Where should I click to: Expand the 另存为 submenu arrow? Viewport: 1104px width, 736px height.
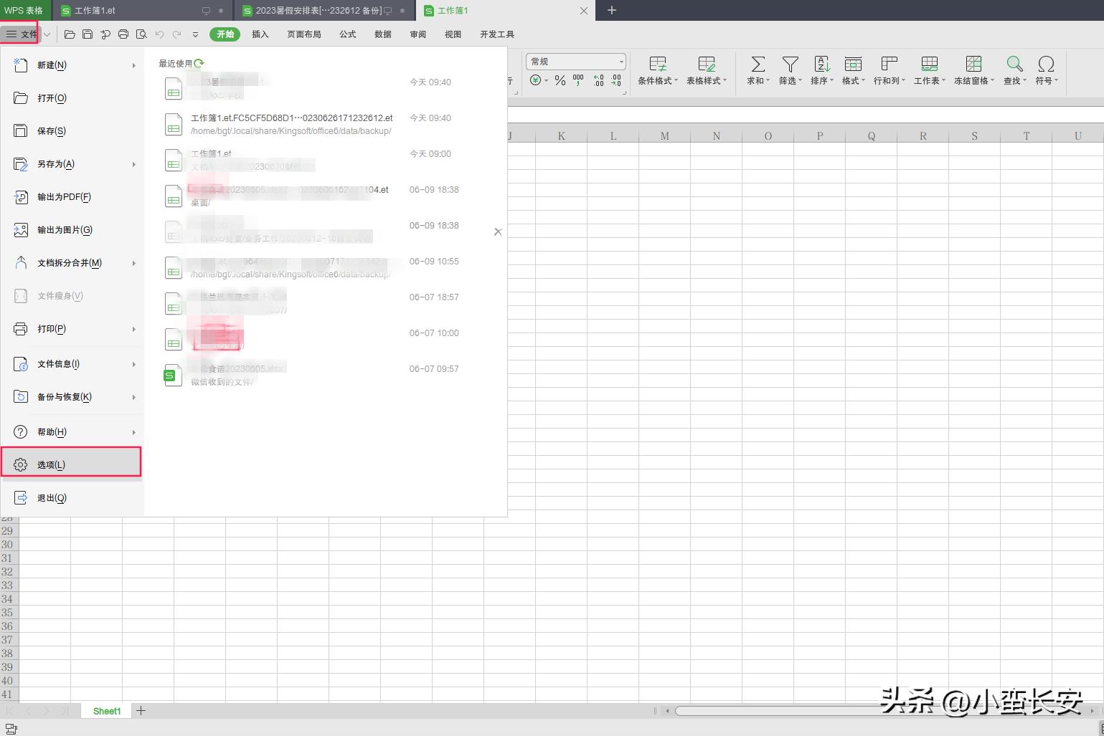(x=133, y=164)
